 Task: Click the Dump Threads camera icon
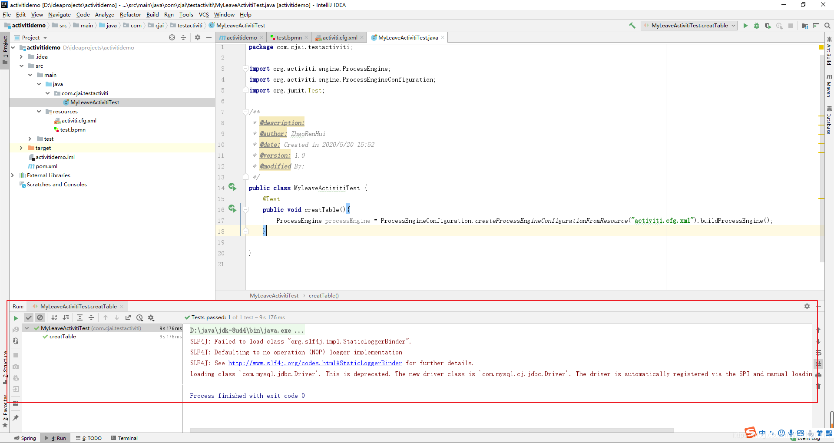coord(16,367)
